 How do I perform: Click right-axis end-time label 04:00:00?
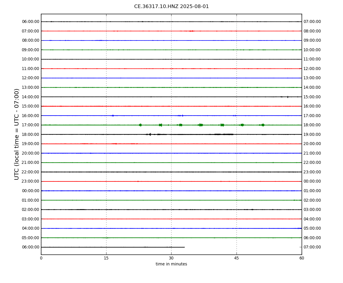312,219
